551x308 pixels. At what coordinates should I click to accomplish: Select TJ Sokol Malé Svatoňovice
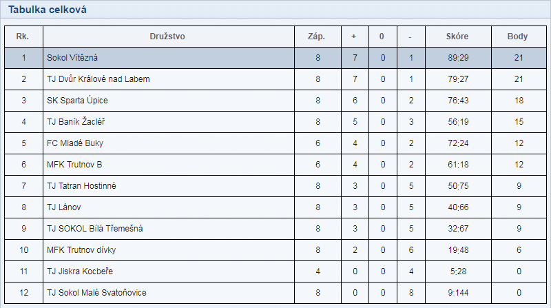click(x=96, y=293)
